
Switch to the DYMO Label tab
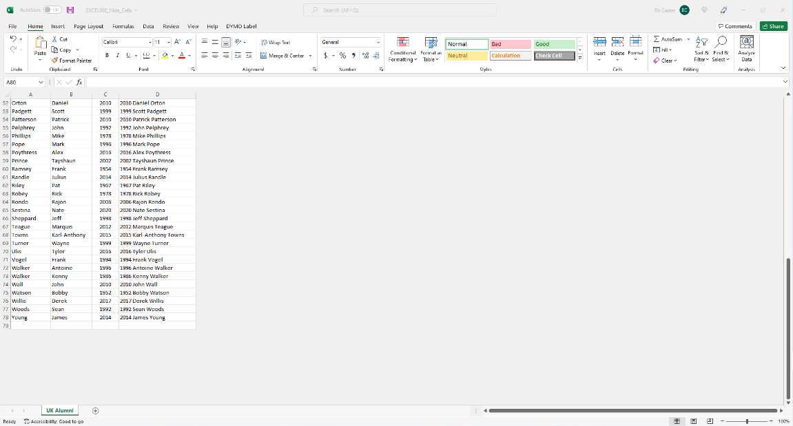pyautogui.click(x=241, y=26)
